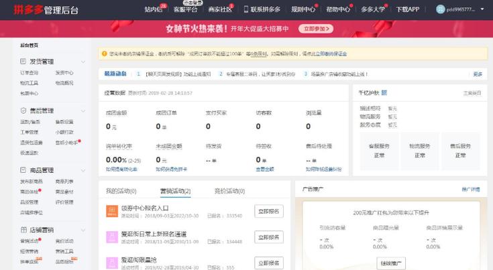493x270 pixels.
Task: Select the 客服服务 status card
Action: [x=379, y=151]
